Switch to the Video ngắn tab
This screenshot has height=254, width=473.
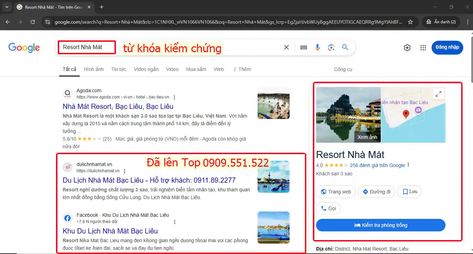point(146,69)
